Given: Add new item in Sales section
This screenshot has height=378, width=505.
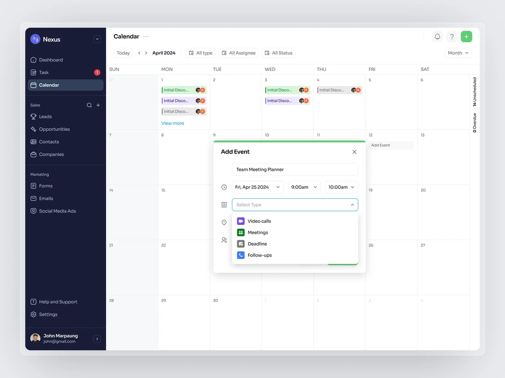Looking at the screenshot, I should click(x=98, y=105).
